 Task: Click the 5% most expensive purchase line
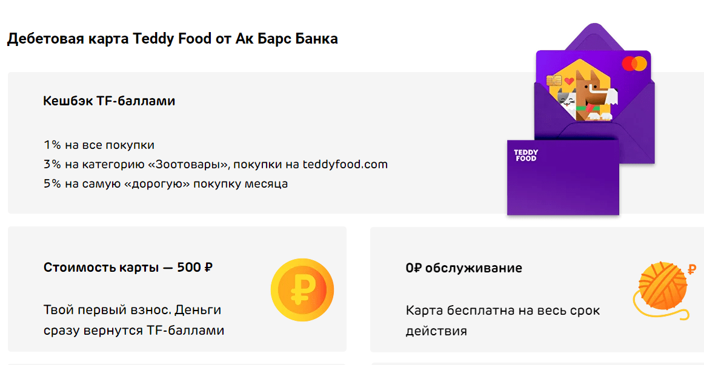pos(165,183)
